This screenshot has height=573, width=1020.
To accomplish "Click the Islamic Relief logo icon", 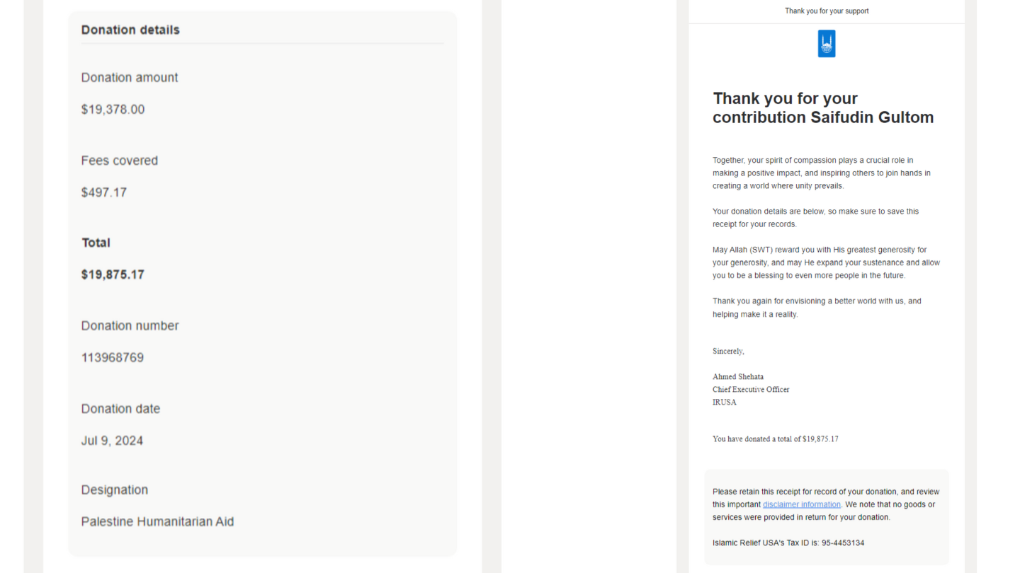I will [x=827, y=44].
